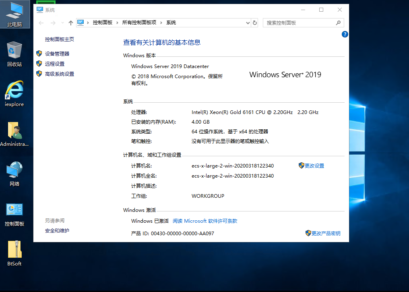This screenshot has width=409, height=292.
Task: Click the 产品 ID 00430-00000-00000-AA097 text
Action: click(x=172, y=234)
